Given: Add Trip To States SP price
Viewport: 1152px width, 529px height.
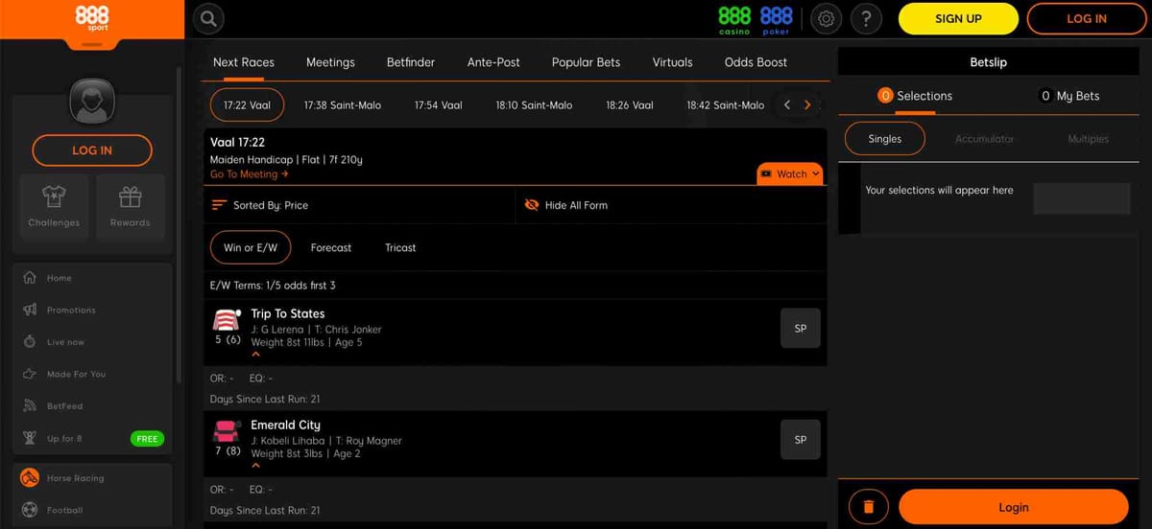Looking at the screenshot, I should (801, 328).
